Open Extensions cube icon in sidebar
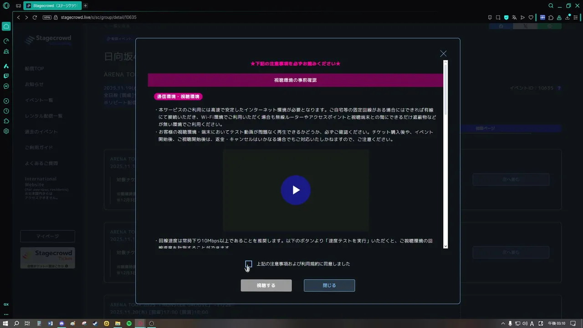The width and height of the screenshot is (583, 328). (x=6, y=121)
